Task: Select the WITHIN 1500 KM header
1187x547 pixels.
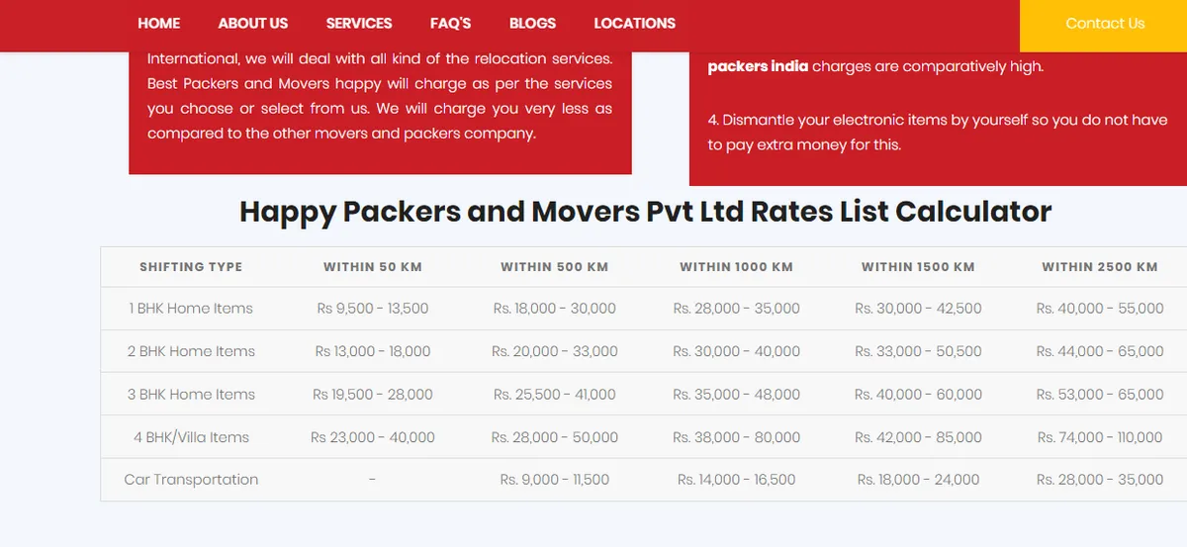Action: pyautogui.click(x=918, y=267)
